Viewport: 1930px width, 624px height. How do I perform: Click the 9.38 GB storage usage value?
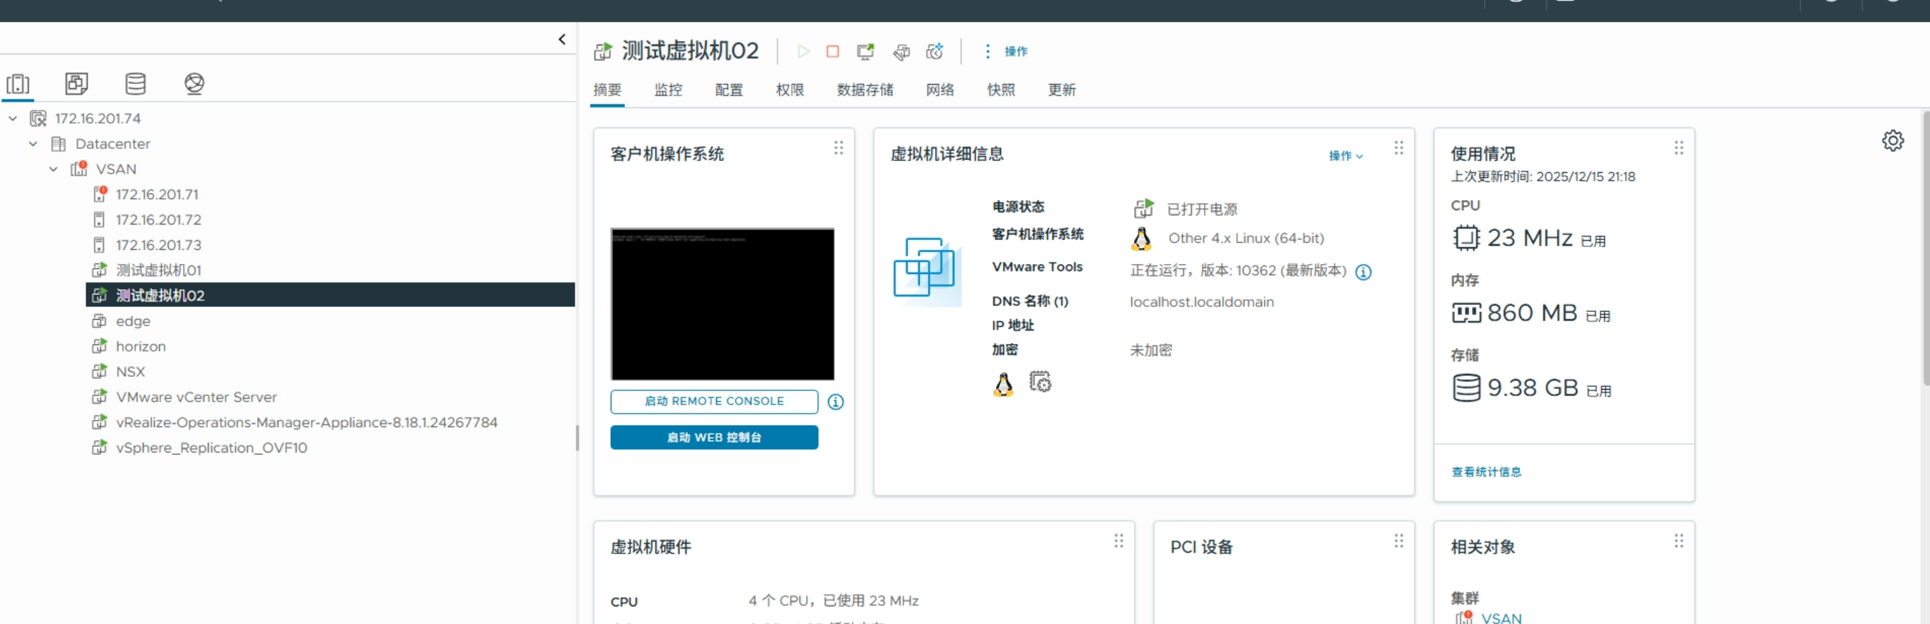[1533, 388]
